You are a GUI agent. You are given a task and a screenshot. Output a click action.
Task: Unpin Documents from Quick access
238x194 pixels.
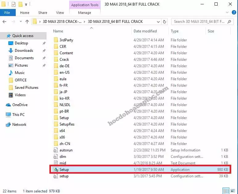(x=44, y=58)
